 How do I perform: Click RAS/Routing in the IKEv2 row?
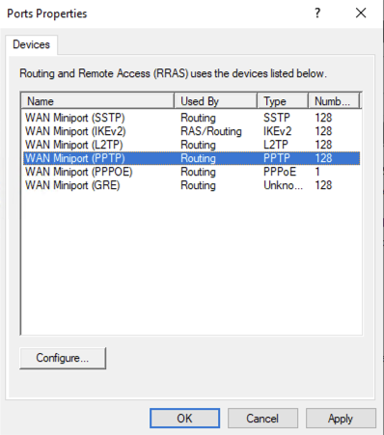[211, 131]
